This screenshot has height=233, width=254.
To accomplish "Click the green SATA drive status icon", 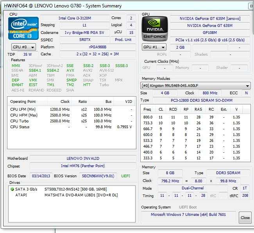I will click(12, 189).
